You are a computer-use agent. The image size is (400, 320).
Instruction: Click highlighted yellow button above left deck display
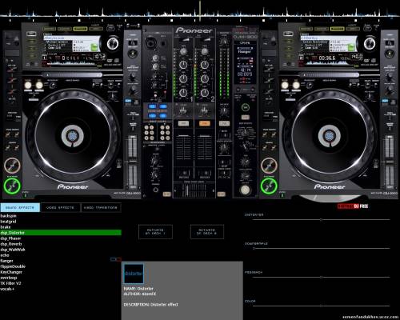pos(81,29)
